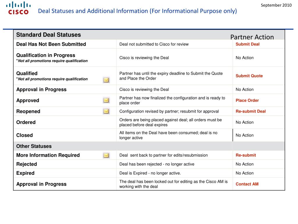Viewport: 298px width, 224px height.
Task: Click the Expired status label
Action: coord(25,173)
